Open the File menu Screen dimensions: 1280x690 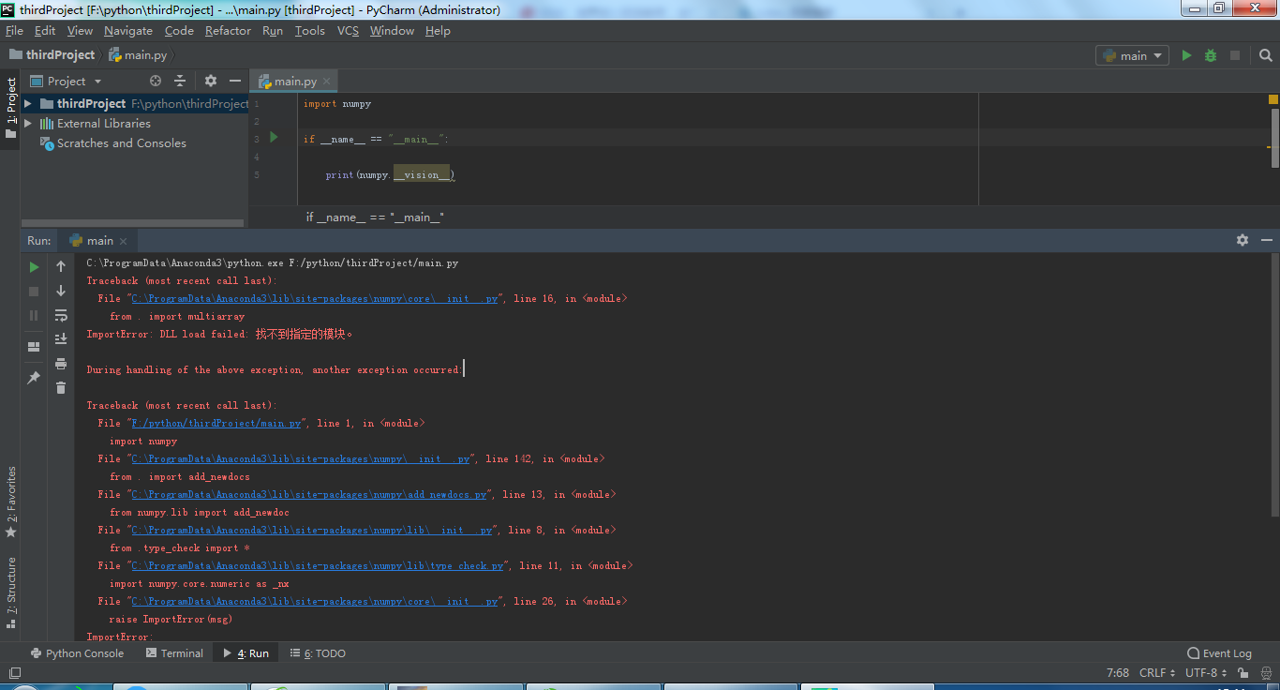14,31
